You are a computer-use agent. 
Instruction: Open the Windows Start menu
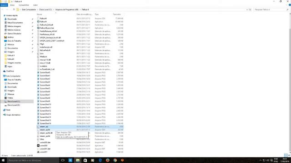point(3,160)
